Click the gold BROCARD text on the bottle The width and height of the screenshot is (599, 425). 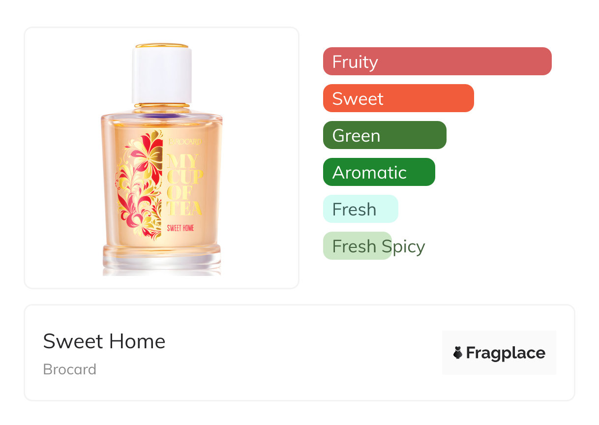pos(185,142)
